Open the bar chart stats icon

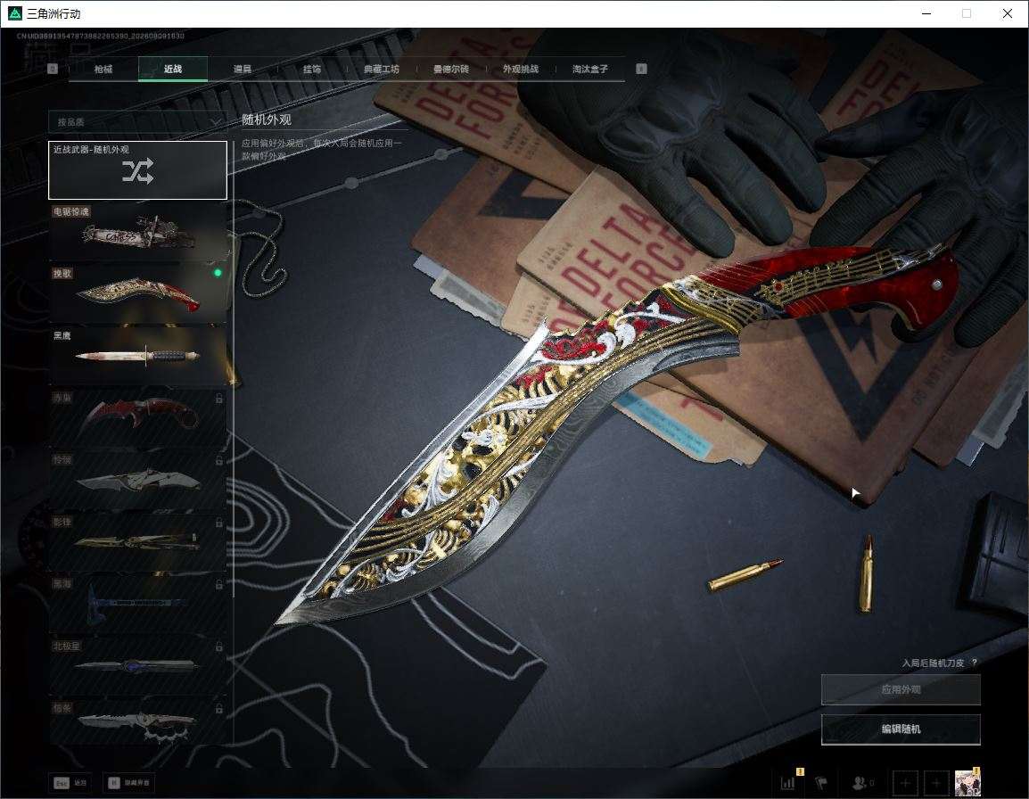(788, 783)
